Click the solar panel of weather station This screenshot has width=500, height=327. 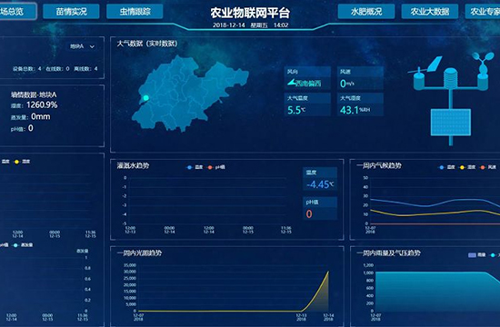pyautogui.click(x=451, y=123)
